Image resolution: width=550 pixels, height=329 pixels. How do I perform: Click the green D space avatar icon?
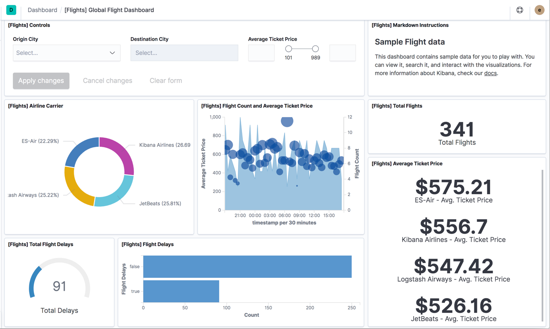pyautogui.click(x=11, y=10)
